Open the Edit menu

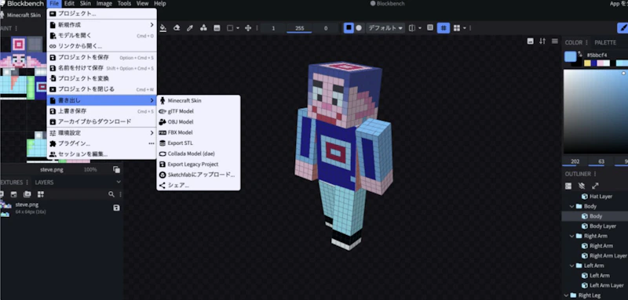coord(69,4)
